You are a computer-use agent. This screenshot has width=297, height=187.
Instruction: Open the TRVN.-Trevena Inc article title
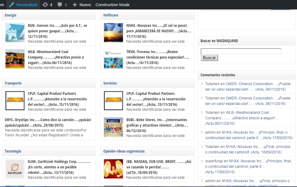tap(158, 57)
